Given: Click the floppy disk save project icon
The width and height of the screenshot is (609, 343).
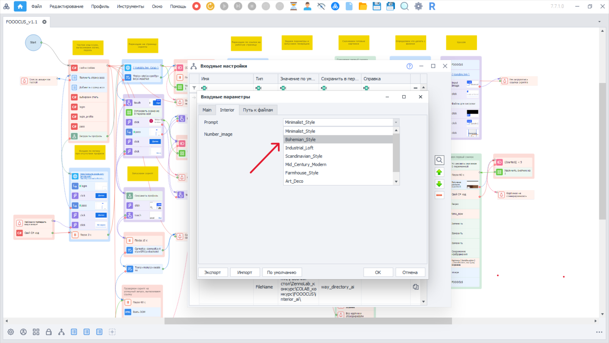Looking at the screenshot, I should click(377, 6).
